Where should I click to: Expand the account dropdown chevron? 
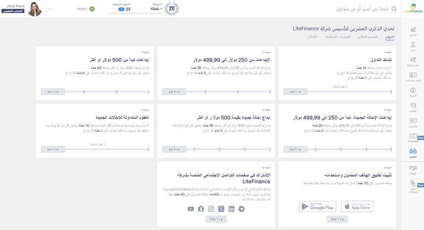coord(50,9)
